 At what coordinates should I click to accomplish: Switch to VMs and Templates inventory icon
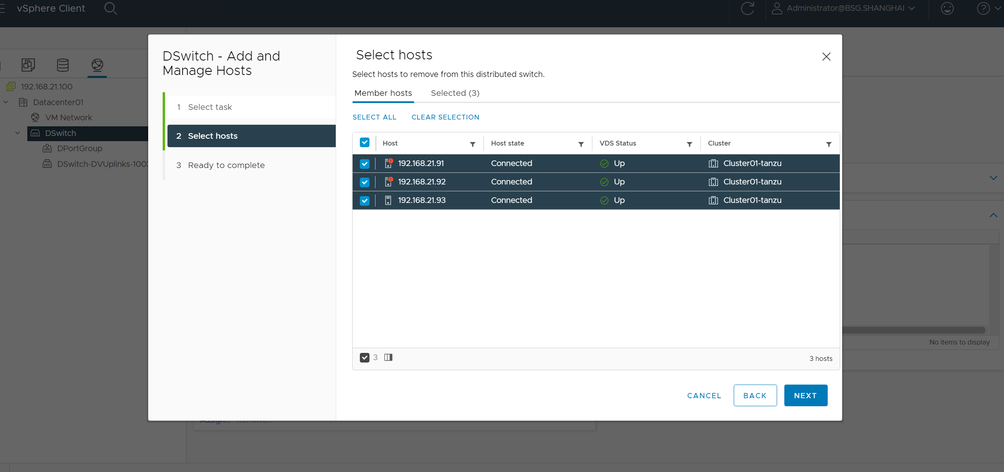[x=28, y=65]
